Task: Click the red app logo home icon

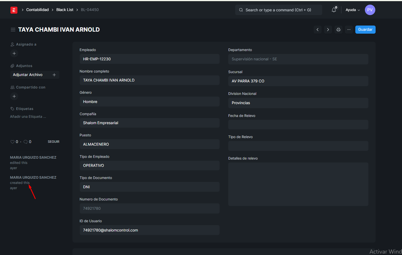Action: [14, 10]
